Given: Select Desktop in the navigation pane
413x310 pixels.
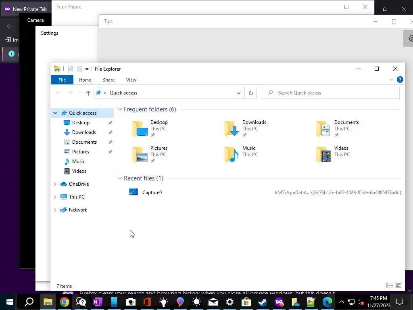Looking at the screenshot, I should click(x=81, y=123).
